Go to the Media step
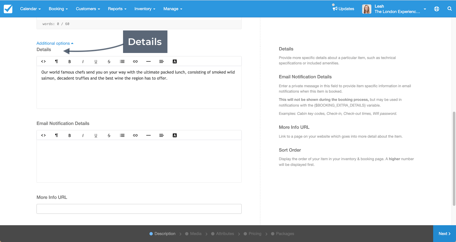456x242 pixels. pyautogui.click(x=193, y=234)
